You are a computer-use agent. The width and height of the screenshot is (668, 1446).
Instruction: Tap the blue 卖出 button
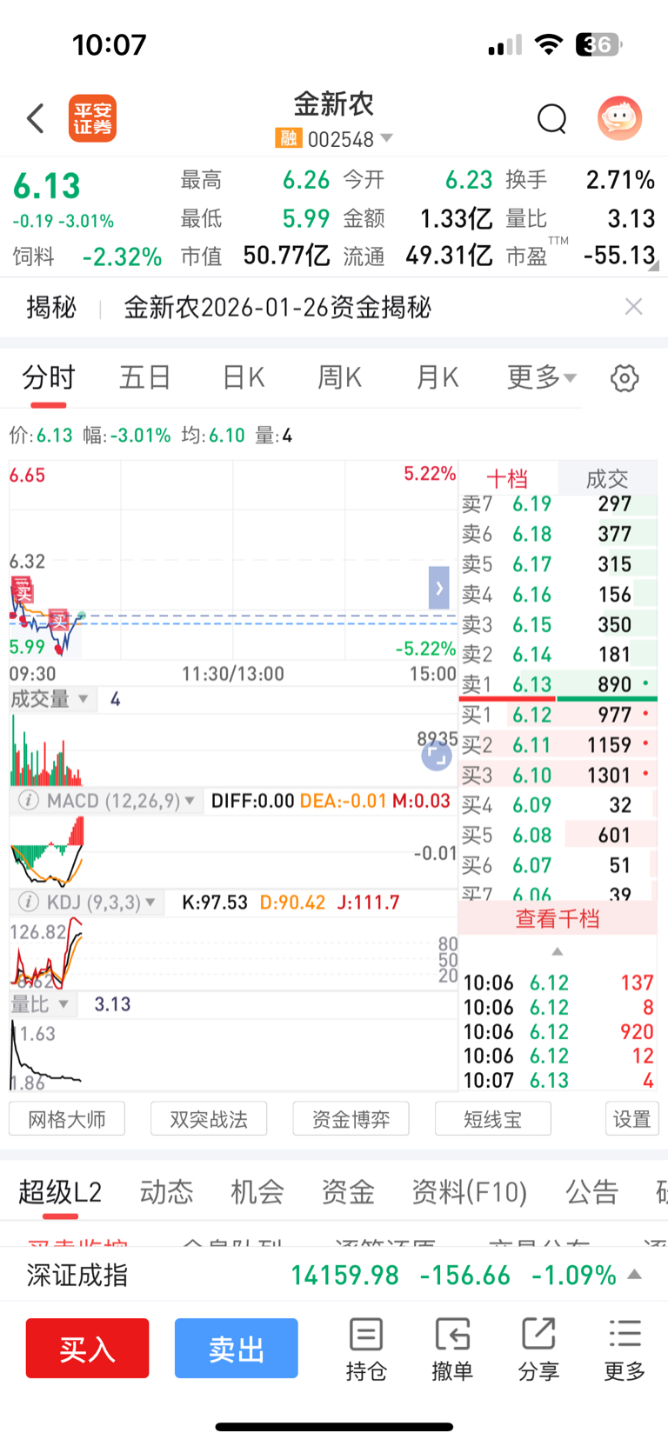pyautogui.click(x=236, y=1349)
